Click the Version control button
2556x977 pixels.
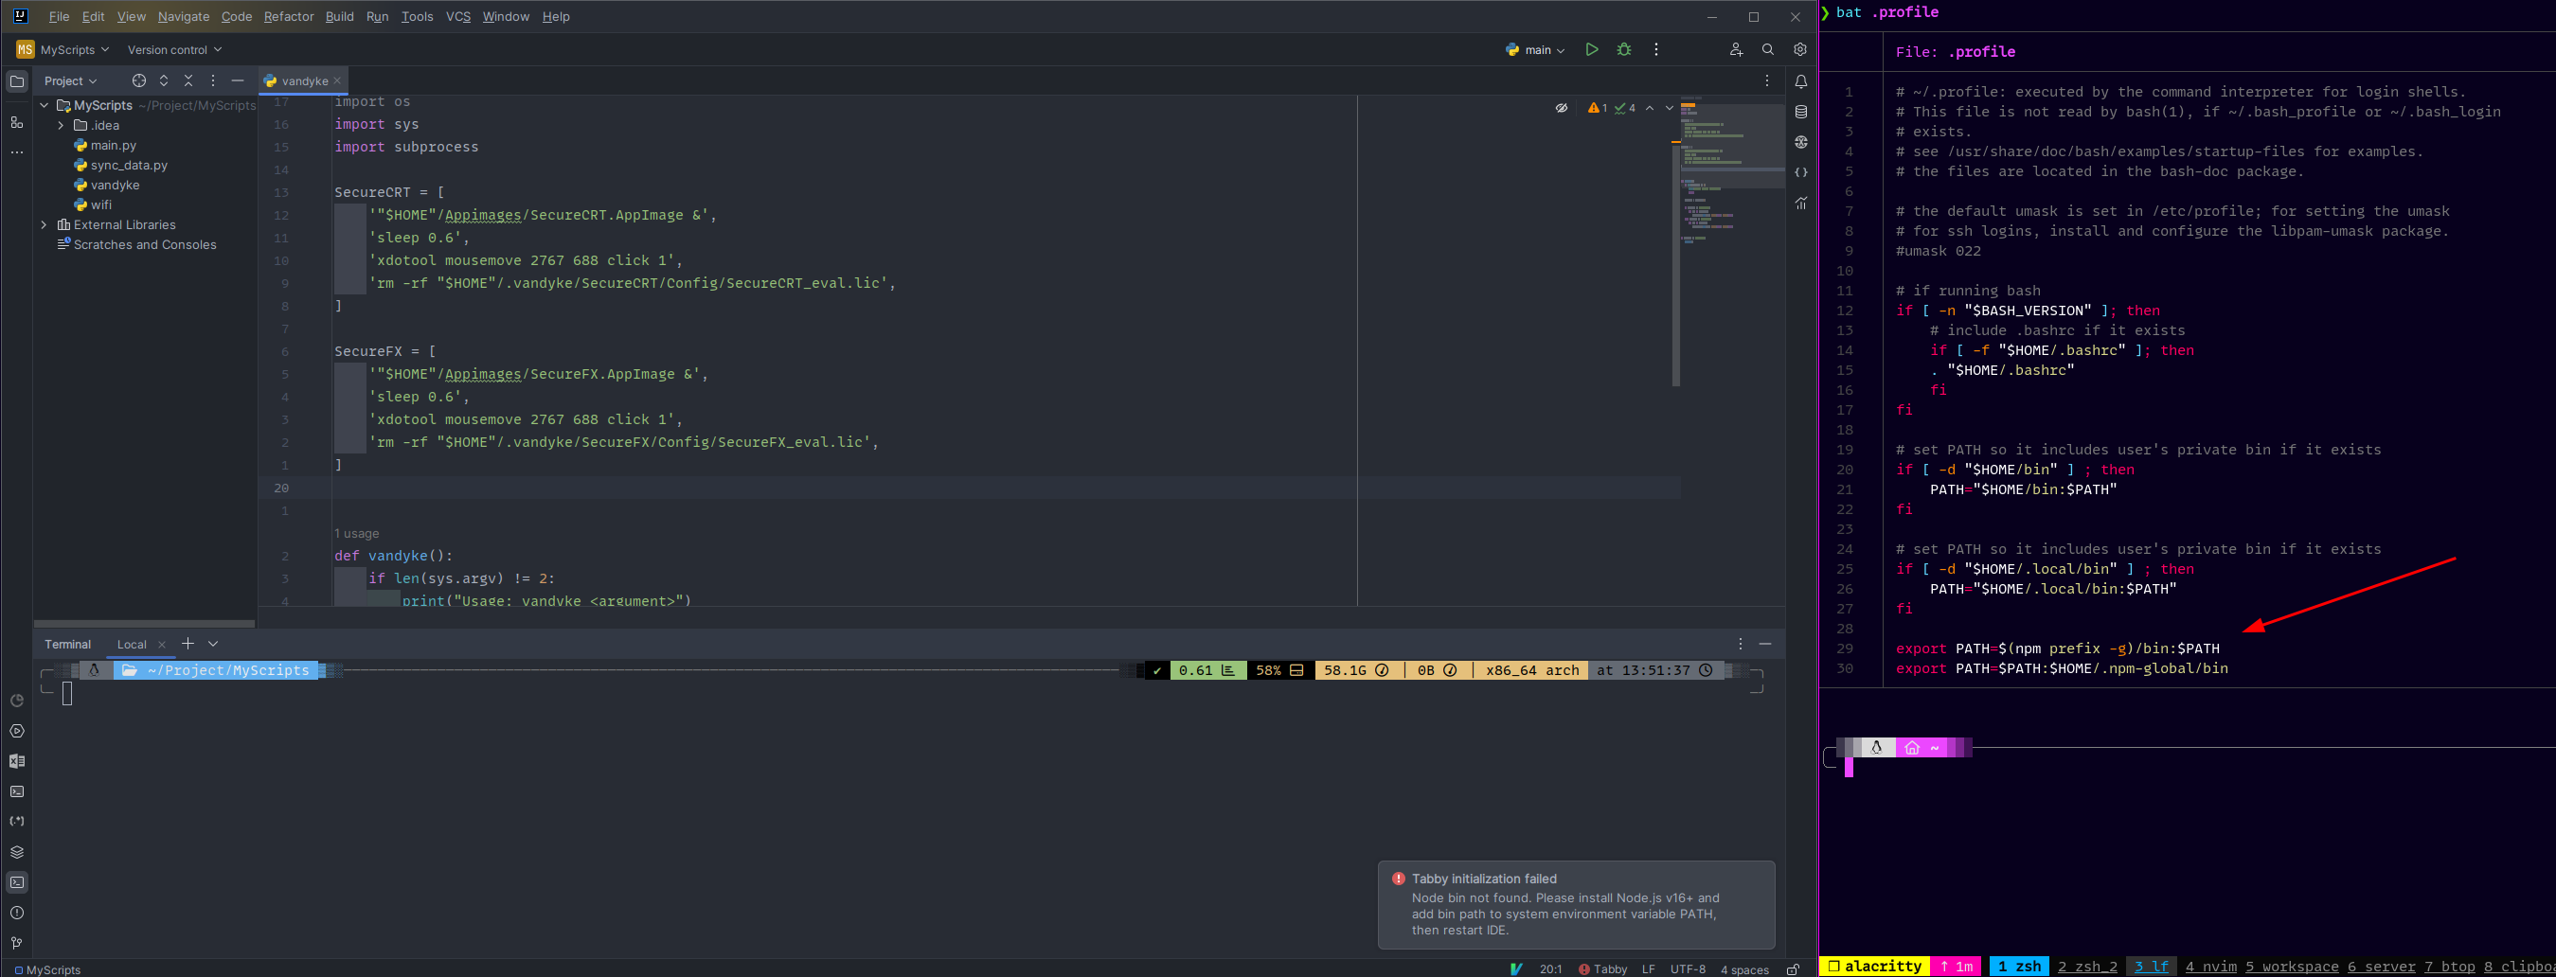click(x=169, y=49)
